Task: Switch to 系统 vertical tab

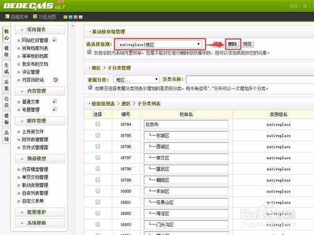Action: (x=6, y=136)
